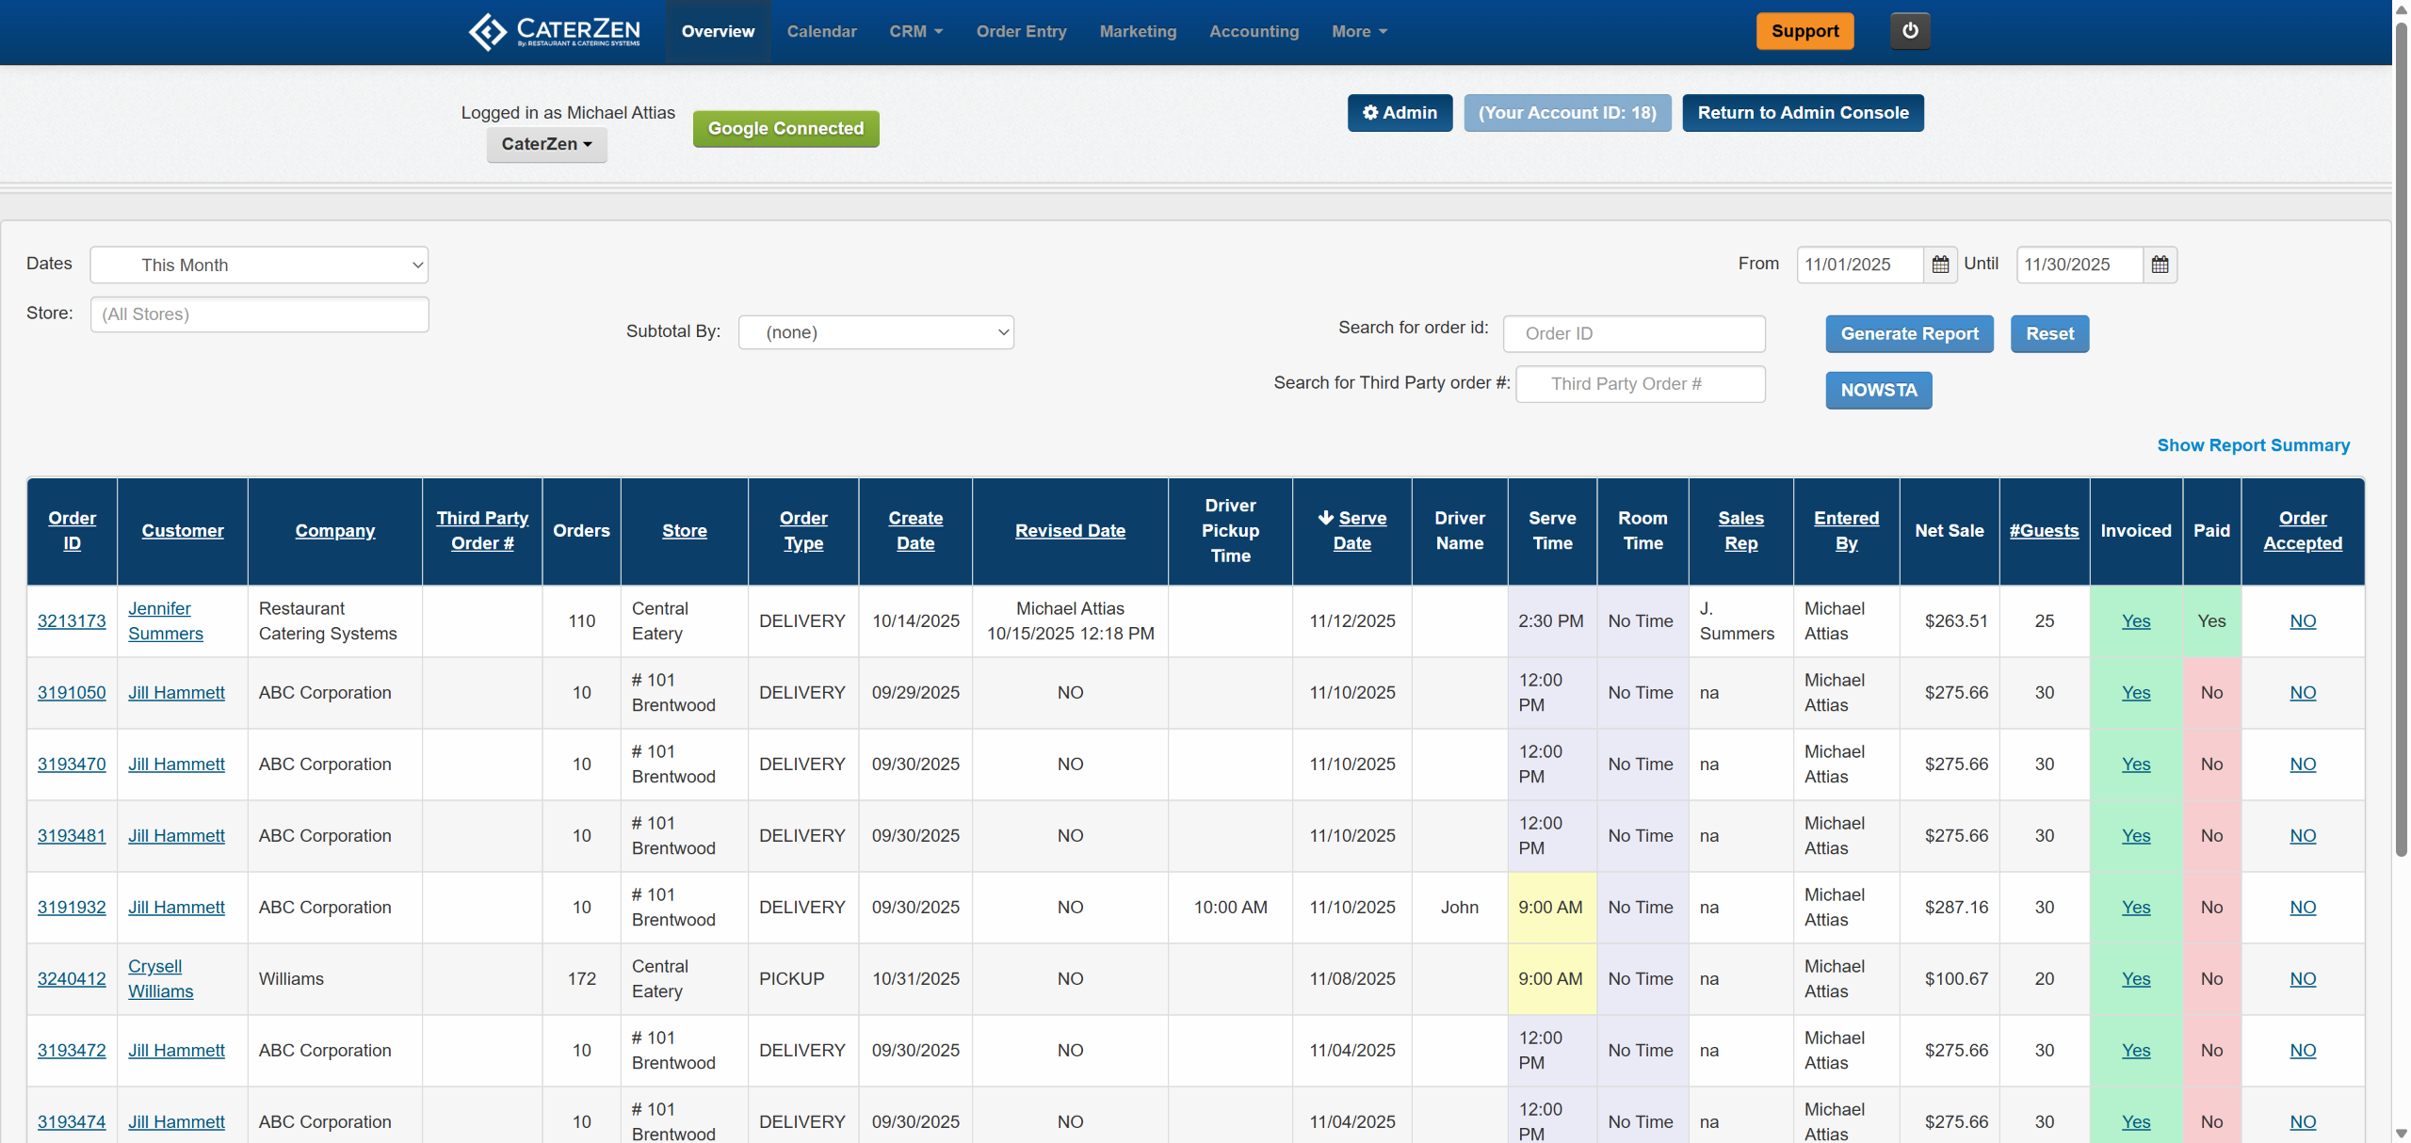The width and height of the screenshot is (2411, 1143).
Task: Click Show Report Summary link
Action: coord(2253,445)
